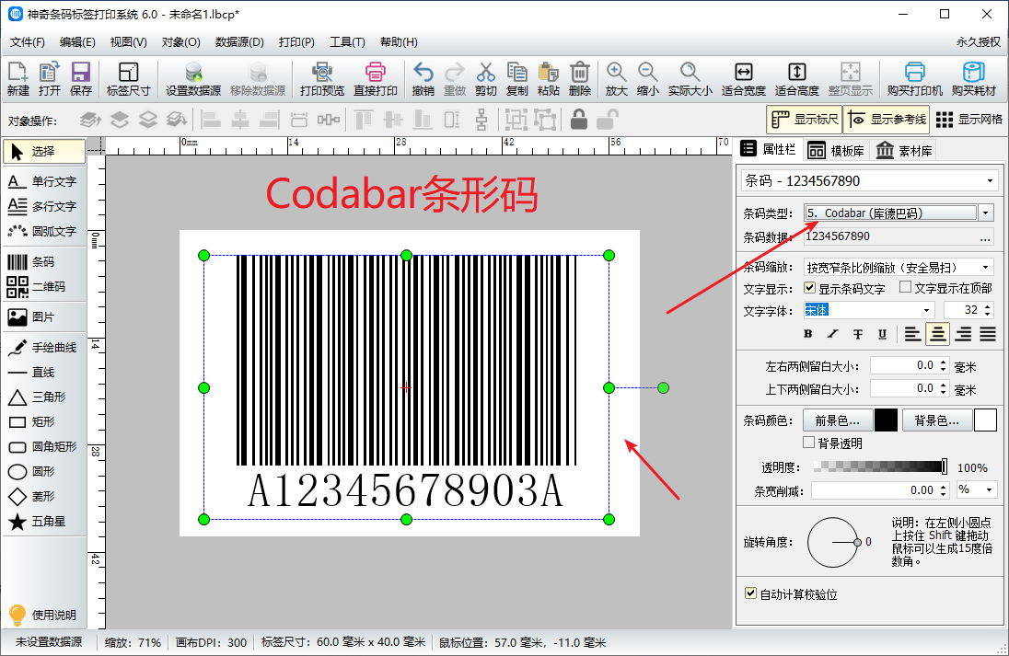Switch to the 素材库 tab
The height and width of the screenshot is (656, 1009).
pyautogui.click(x=904, y=151)
